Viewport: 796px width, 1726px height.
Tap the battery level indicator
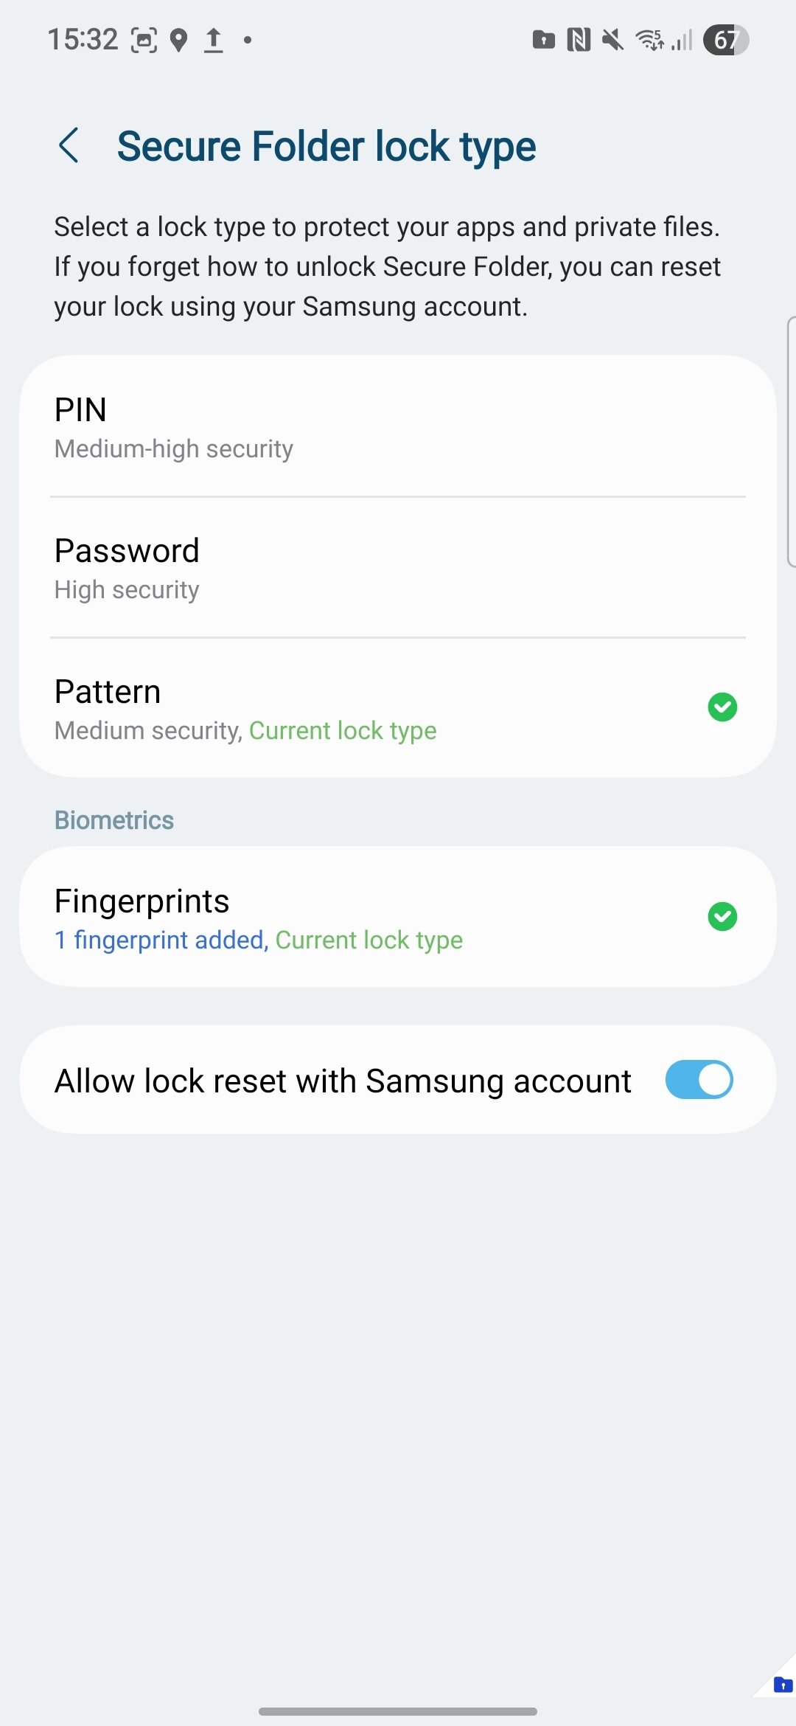tap(726, 40)
